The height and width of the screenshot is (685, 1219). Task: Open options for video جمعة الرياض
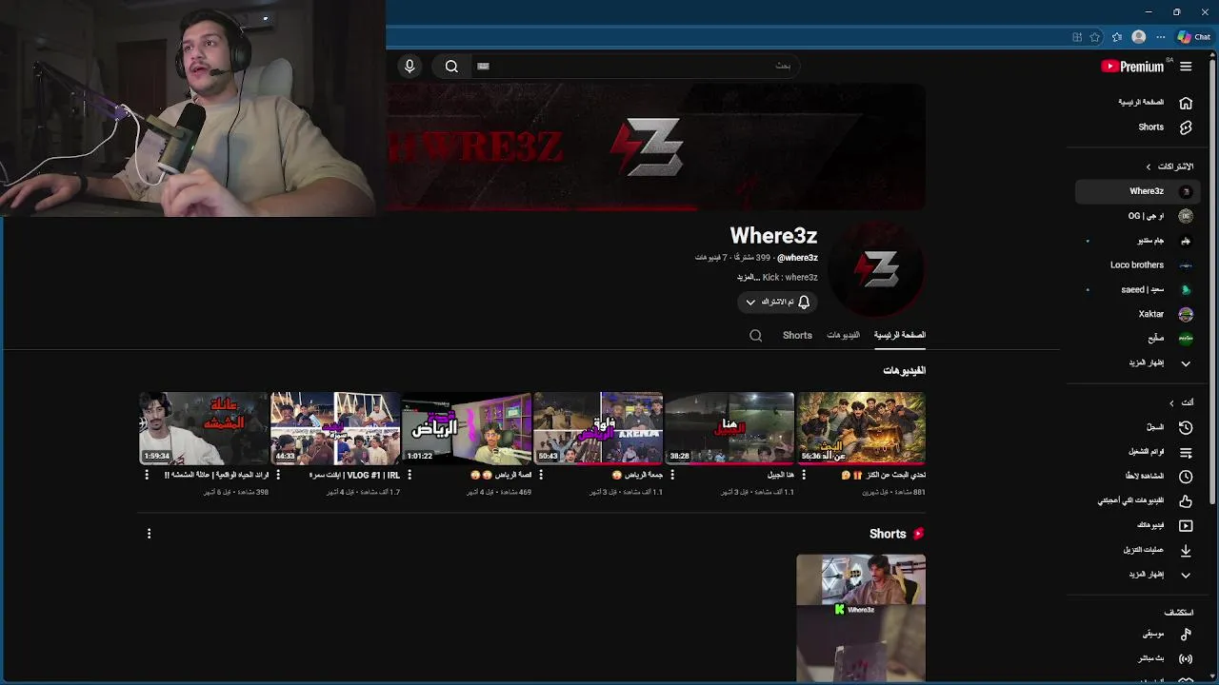541,475
